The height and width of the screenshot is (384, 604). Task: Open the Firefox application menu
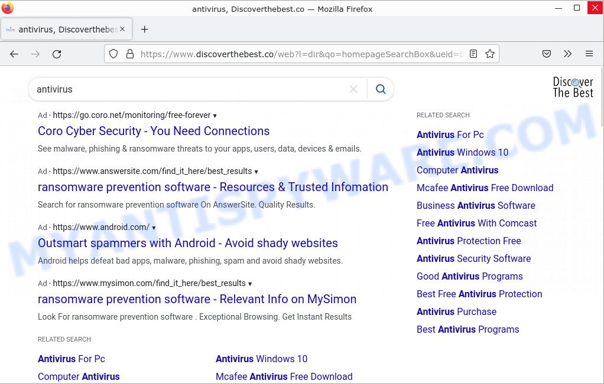coord(589,54)
